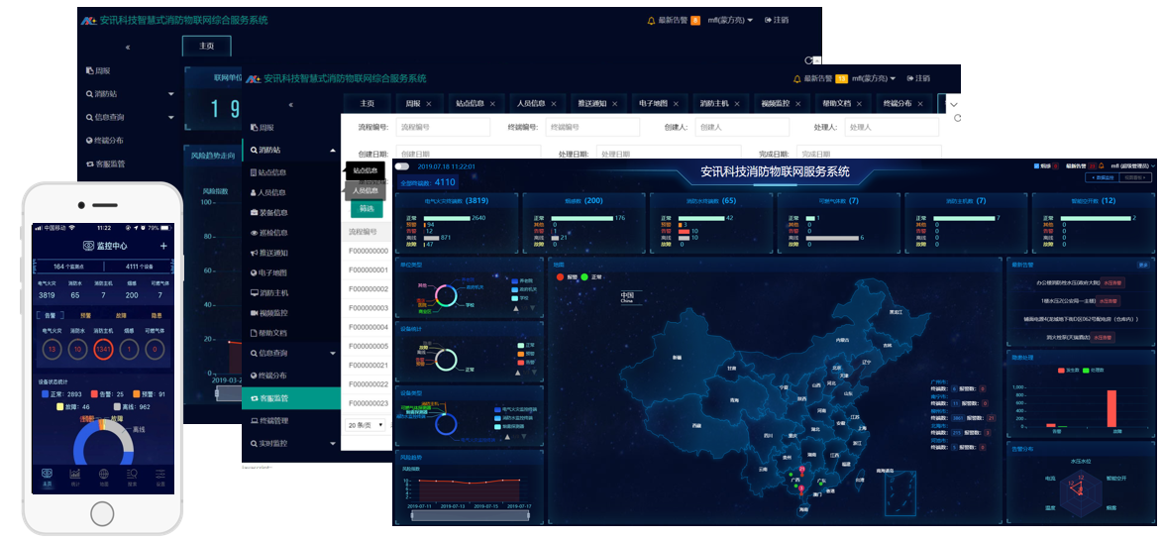The height and width of the screenshot is (540, 1162).
Task: Click 注销 logout in the middle window header
Action: pos(918,77)
